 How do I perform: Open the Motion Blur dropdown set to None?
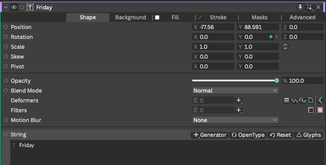pyautogui.click(x=236, y=120)
